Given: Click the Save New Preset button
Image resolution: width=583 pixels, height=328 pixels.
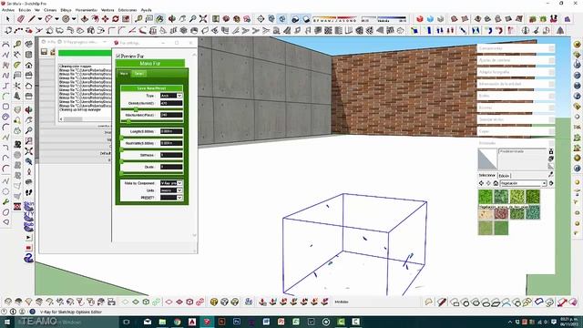Looking at the screenshot, I should 151,88.
